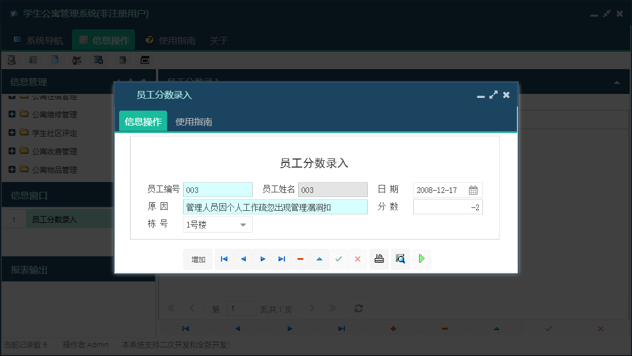
Task: Expand the 公寓维修管理 folder node
Action: click(x=13, y=114)
